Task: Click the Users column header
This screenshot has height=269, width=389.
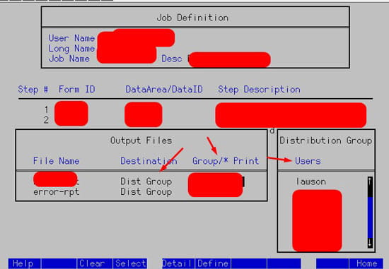Action: click(x=308, y=161)
